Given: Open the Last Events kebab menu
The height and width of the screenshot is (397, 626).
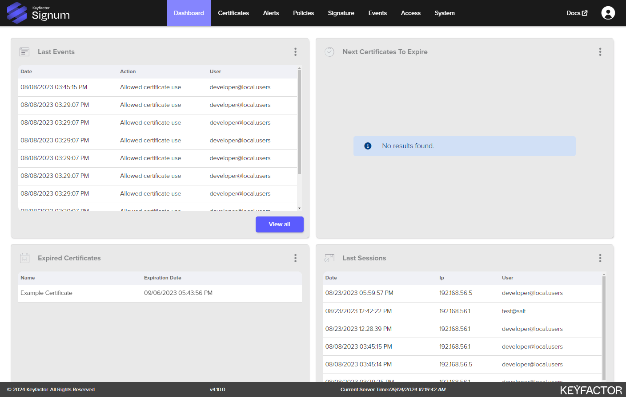Looking at the screenshot, I should (x=295, y=52).
